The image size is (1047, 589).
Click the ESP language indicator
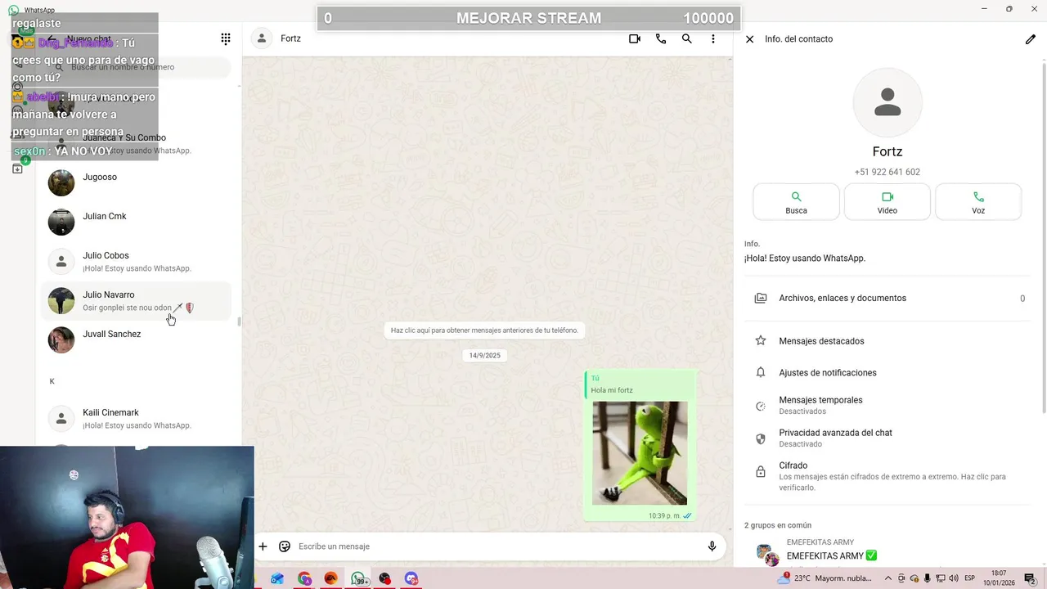pos(969,578)
